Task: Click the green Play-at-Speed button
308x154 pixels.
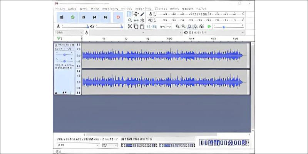Action: [209, 26]
